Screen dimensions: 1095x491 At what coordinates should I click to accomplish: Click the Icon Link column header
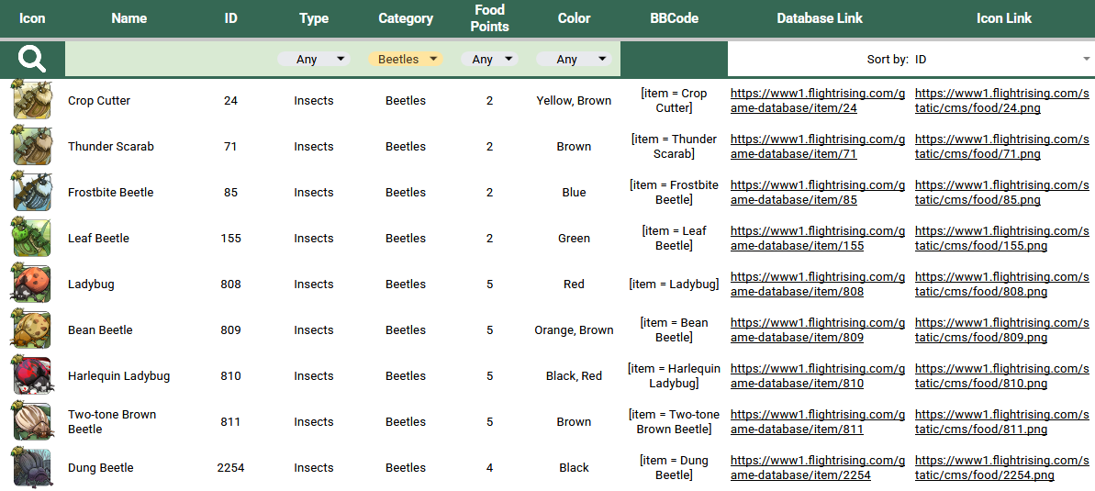(1003, 19)
